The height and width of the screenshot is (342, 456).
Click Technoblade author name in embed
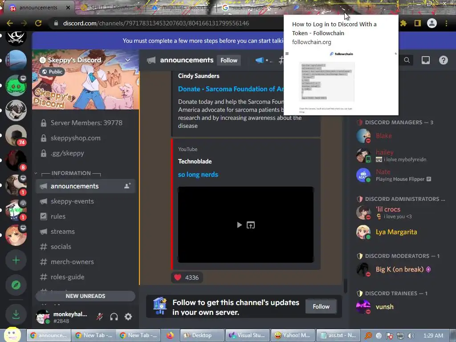195,161
